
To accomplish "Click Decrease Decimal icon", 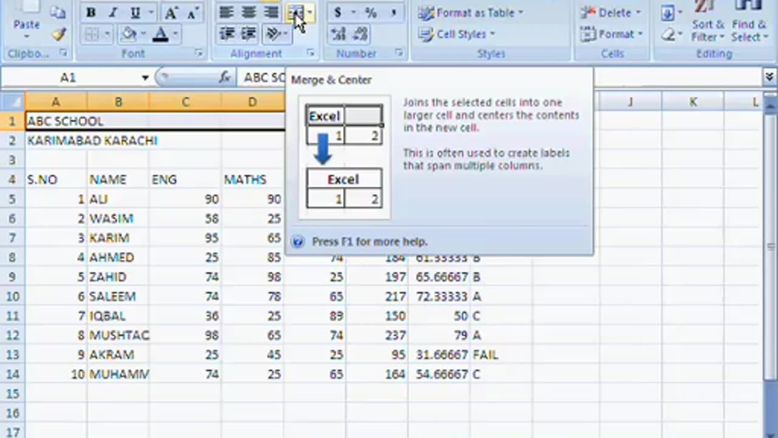I will (360, 34).
